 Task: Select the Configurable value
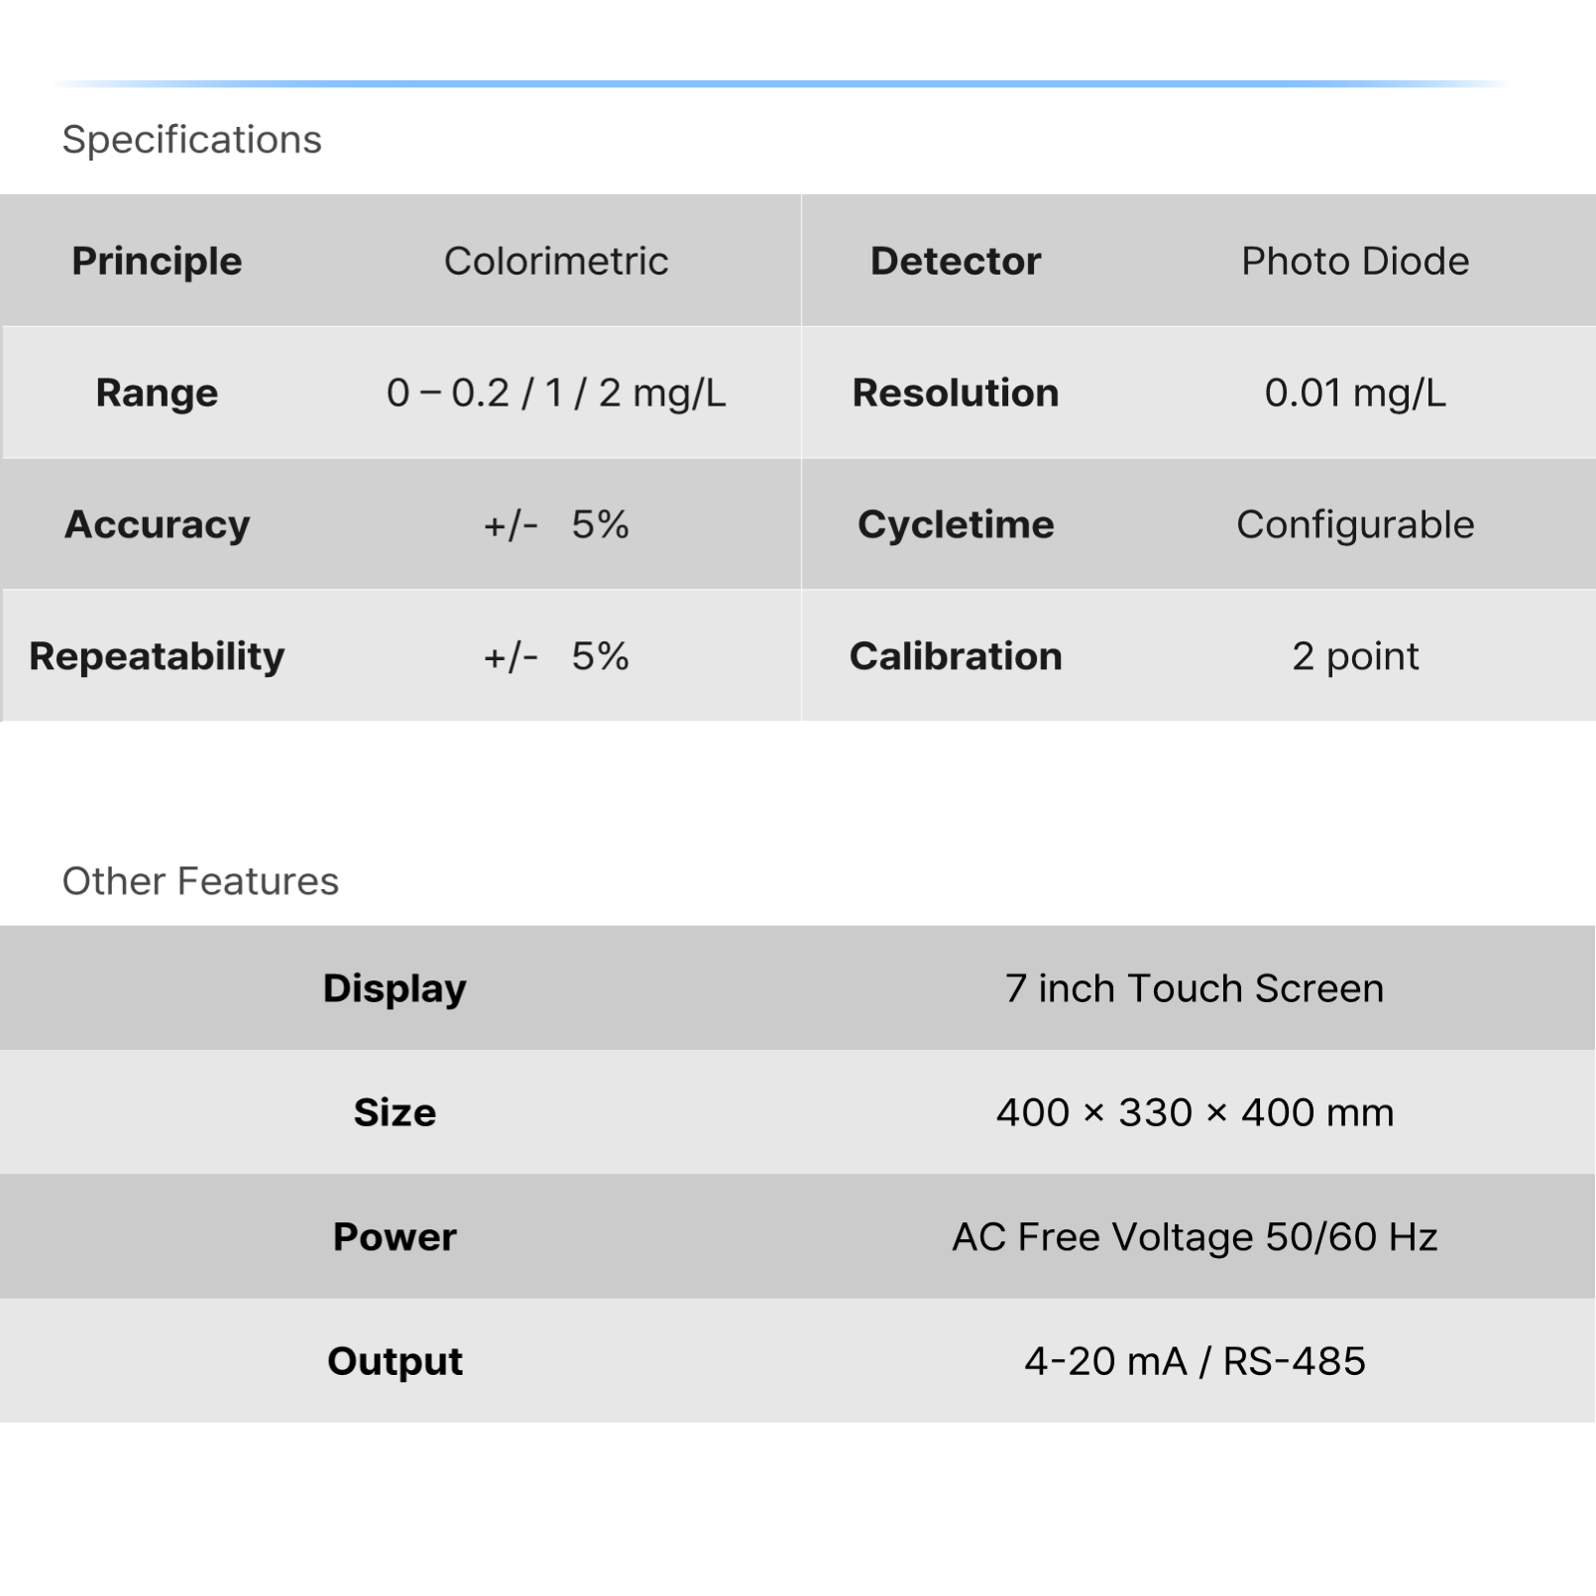(1355, 524)
